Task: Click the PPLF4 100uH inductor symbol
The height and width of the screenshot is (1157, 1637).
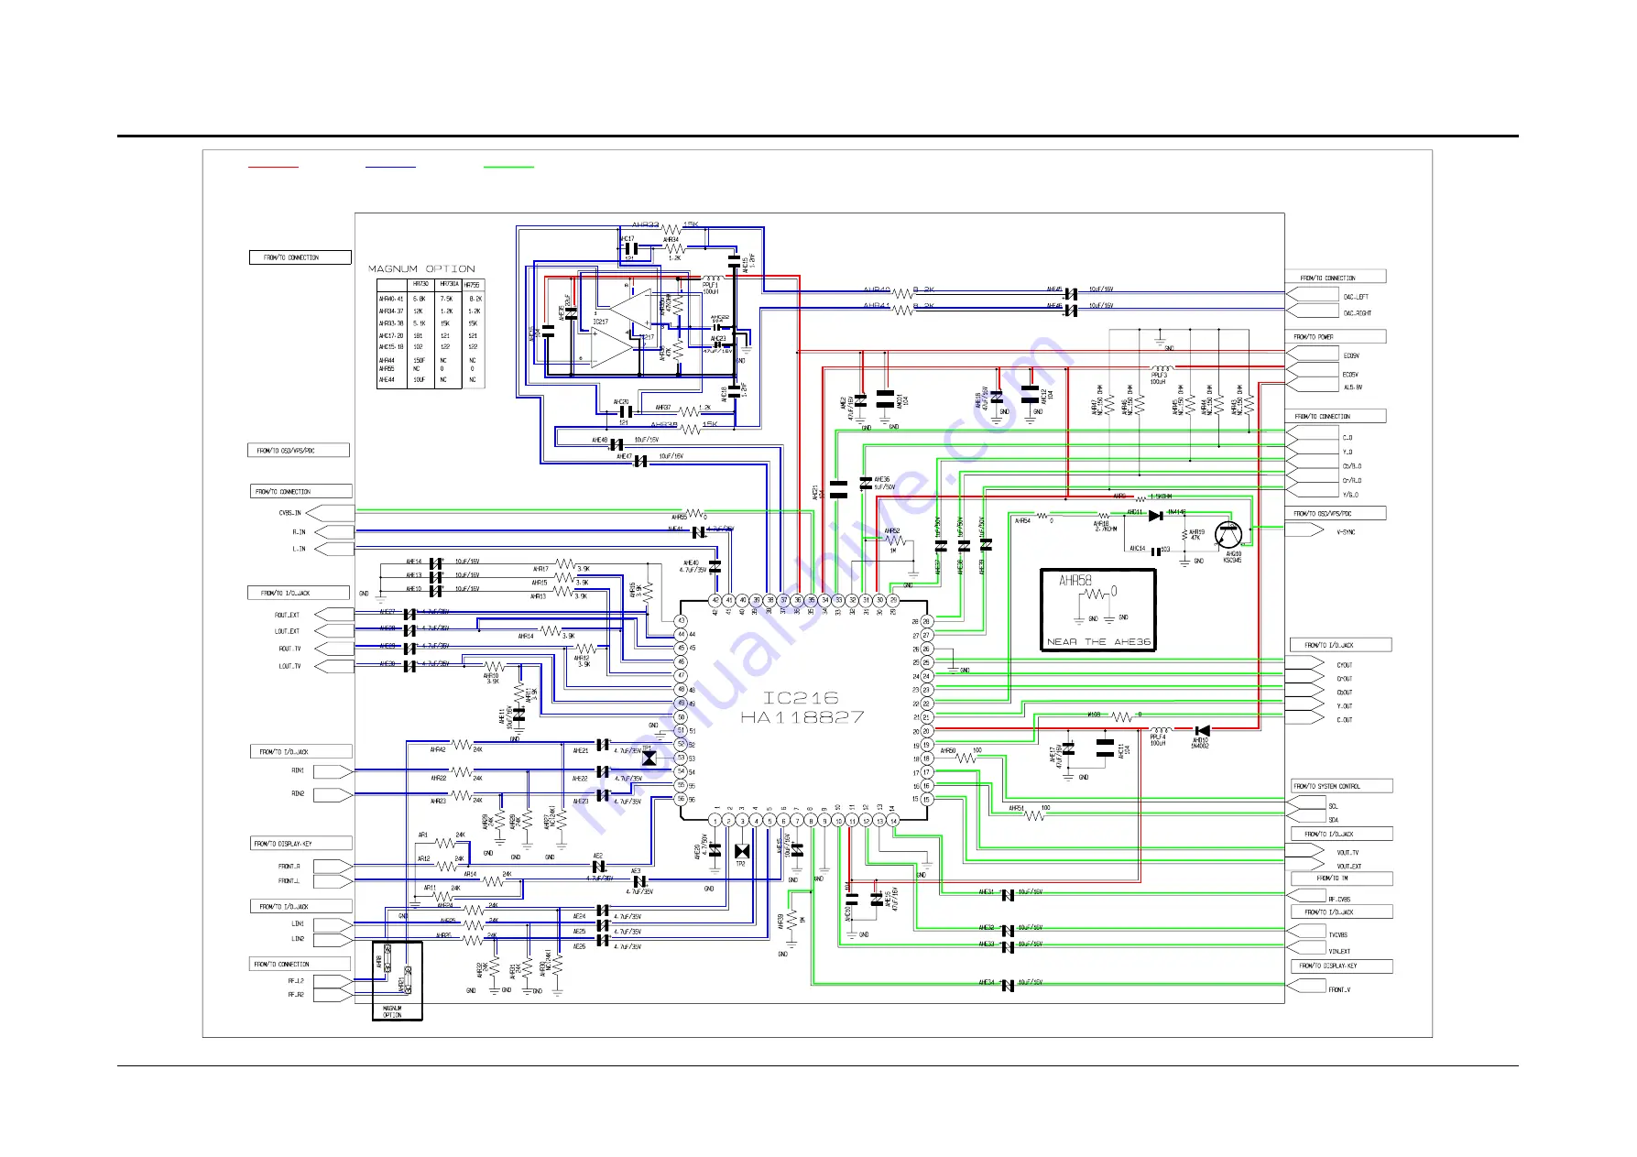Action: (1160, 730)
